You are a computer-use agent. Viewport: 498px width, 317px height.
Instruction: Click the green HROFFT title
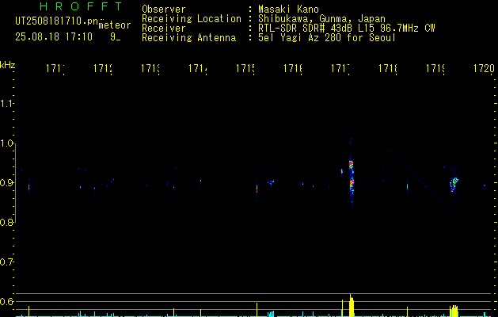[82, 6]
